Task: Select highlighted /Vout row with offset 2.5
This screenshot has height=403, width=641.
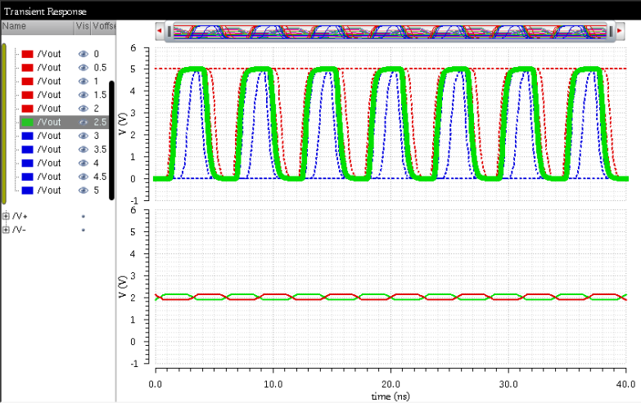Action: tap(64, 122)
